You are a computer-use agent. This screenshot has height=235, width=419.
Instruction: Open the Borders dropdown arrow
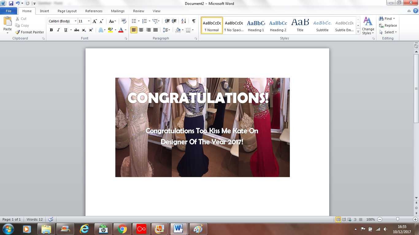click(x=193, y=30)
